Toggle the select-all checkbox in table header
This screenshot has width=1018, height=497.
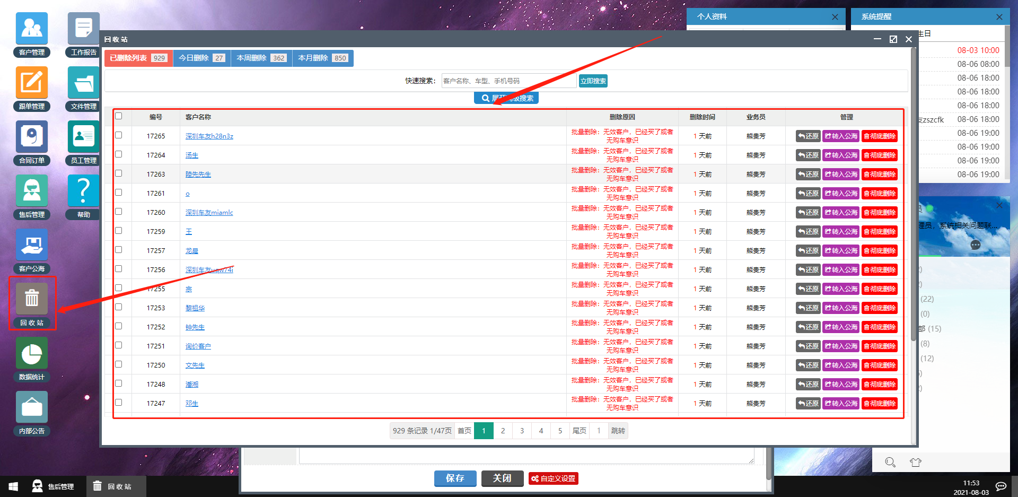point(119,116)
